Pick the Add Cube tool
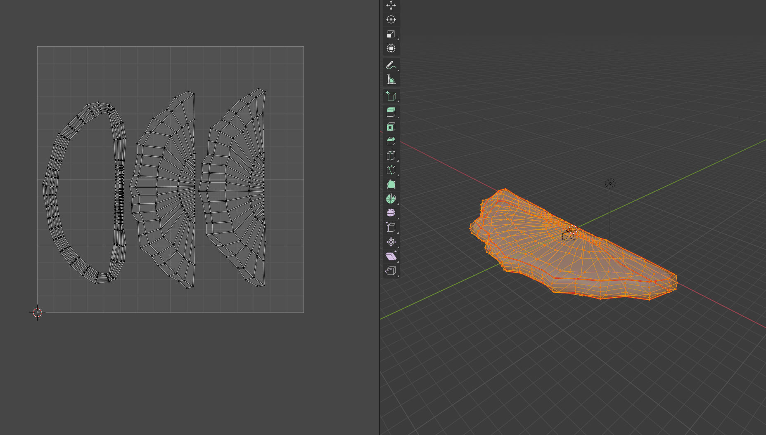The height and width of the screenshot is (435, 766). pyautogui.click(x=391, y=96)
